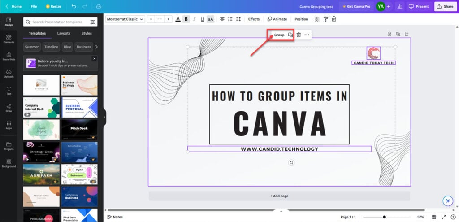Click the Present button
The width and height of the screenshot is (459, 222).
point(419,6)
